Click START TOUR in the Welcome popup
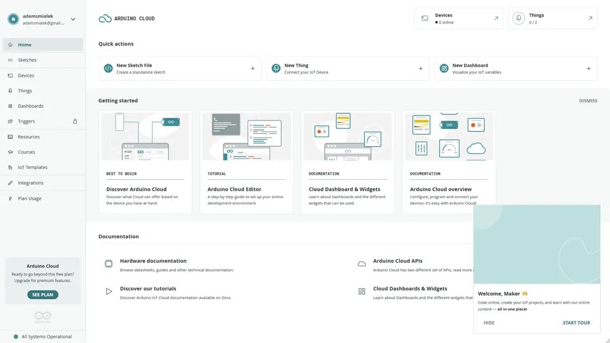The height and width of the screenshot is (343, 610). (x=576, y=323)
